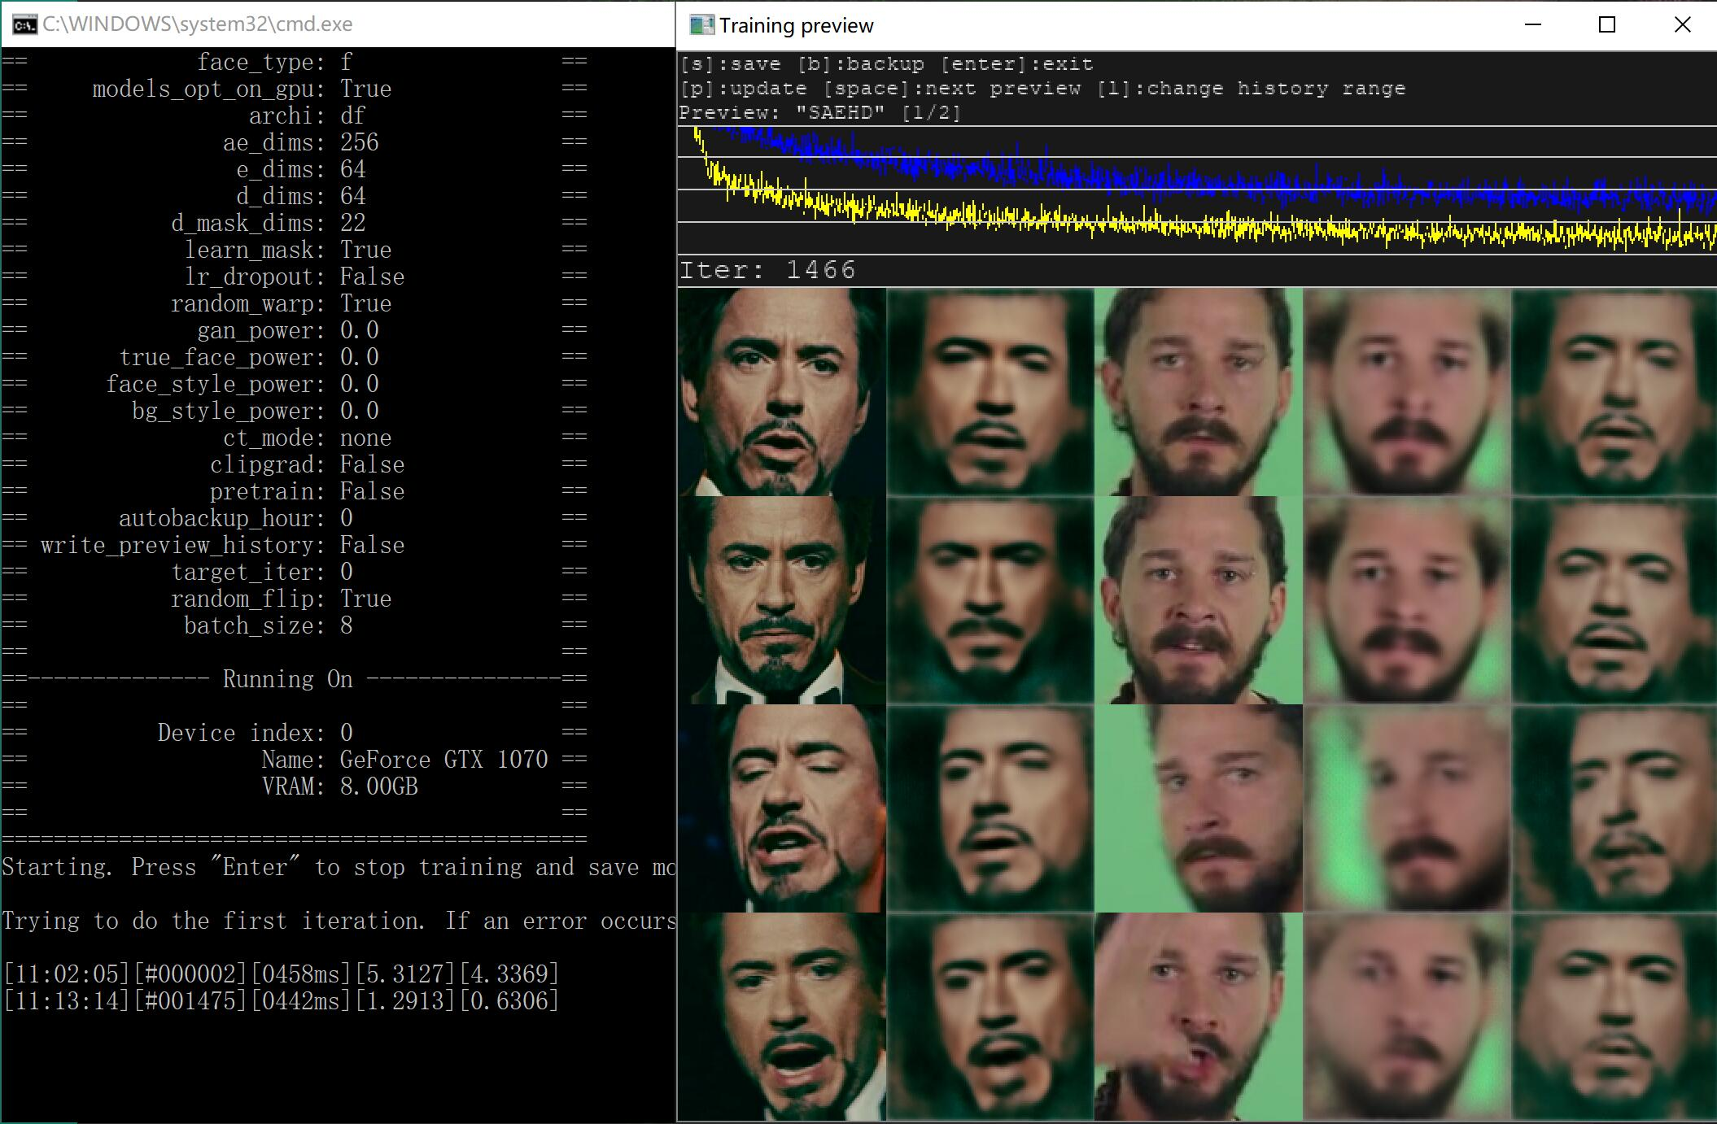Click 'gan_power: 0.0' line in cmd
The width and height of the screenshot is (1717, 1124).
click(288, 330)
